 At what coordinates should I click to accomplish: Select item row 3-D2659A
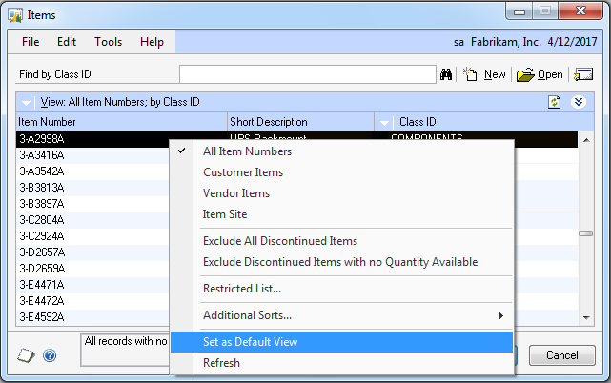(x=92, y=269)
